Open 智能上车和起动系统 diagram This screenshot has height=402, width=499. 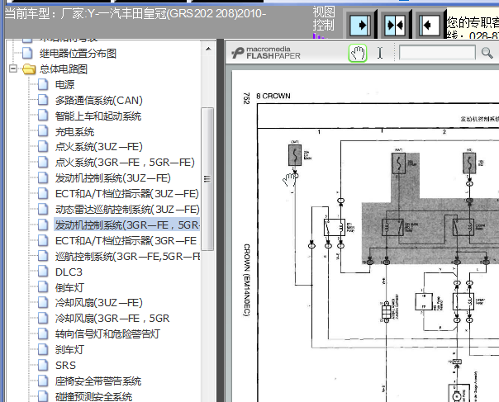(98, 116)
